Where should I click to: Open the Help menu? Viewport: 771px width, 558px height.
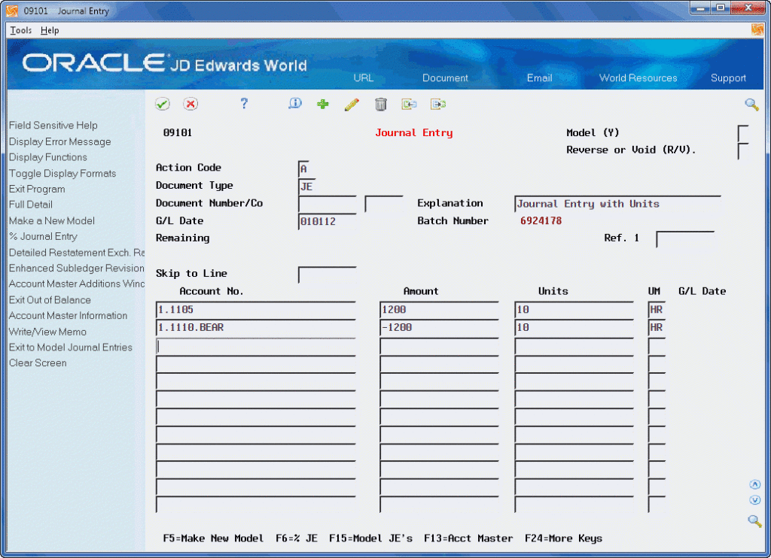(50, 30)
